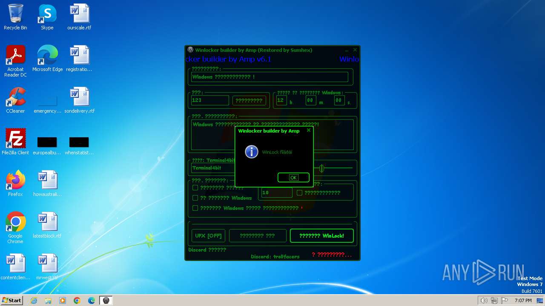
Task: Click the password field containing 123
Action: [x=210, y=100]
